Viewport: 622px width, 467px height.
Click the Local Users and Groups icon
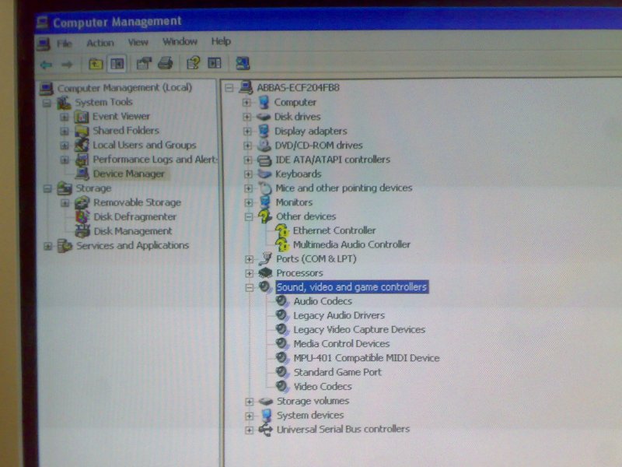coord(82,146)
